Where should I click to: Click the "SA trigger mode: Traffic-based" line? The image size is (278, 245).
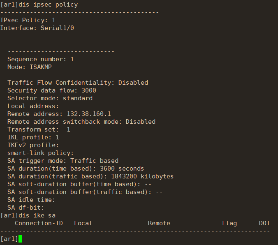63,161
